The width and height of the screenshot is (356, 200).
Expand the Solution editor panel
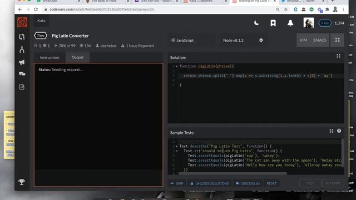point(338,56)
